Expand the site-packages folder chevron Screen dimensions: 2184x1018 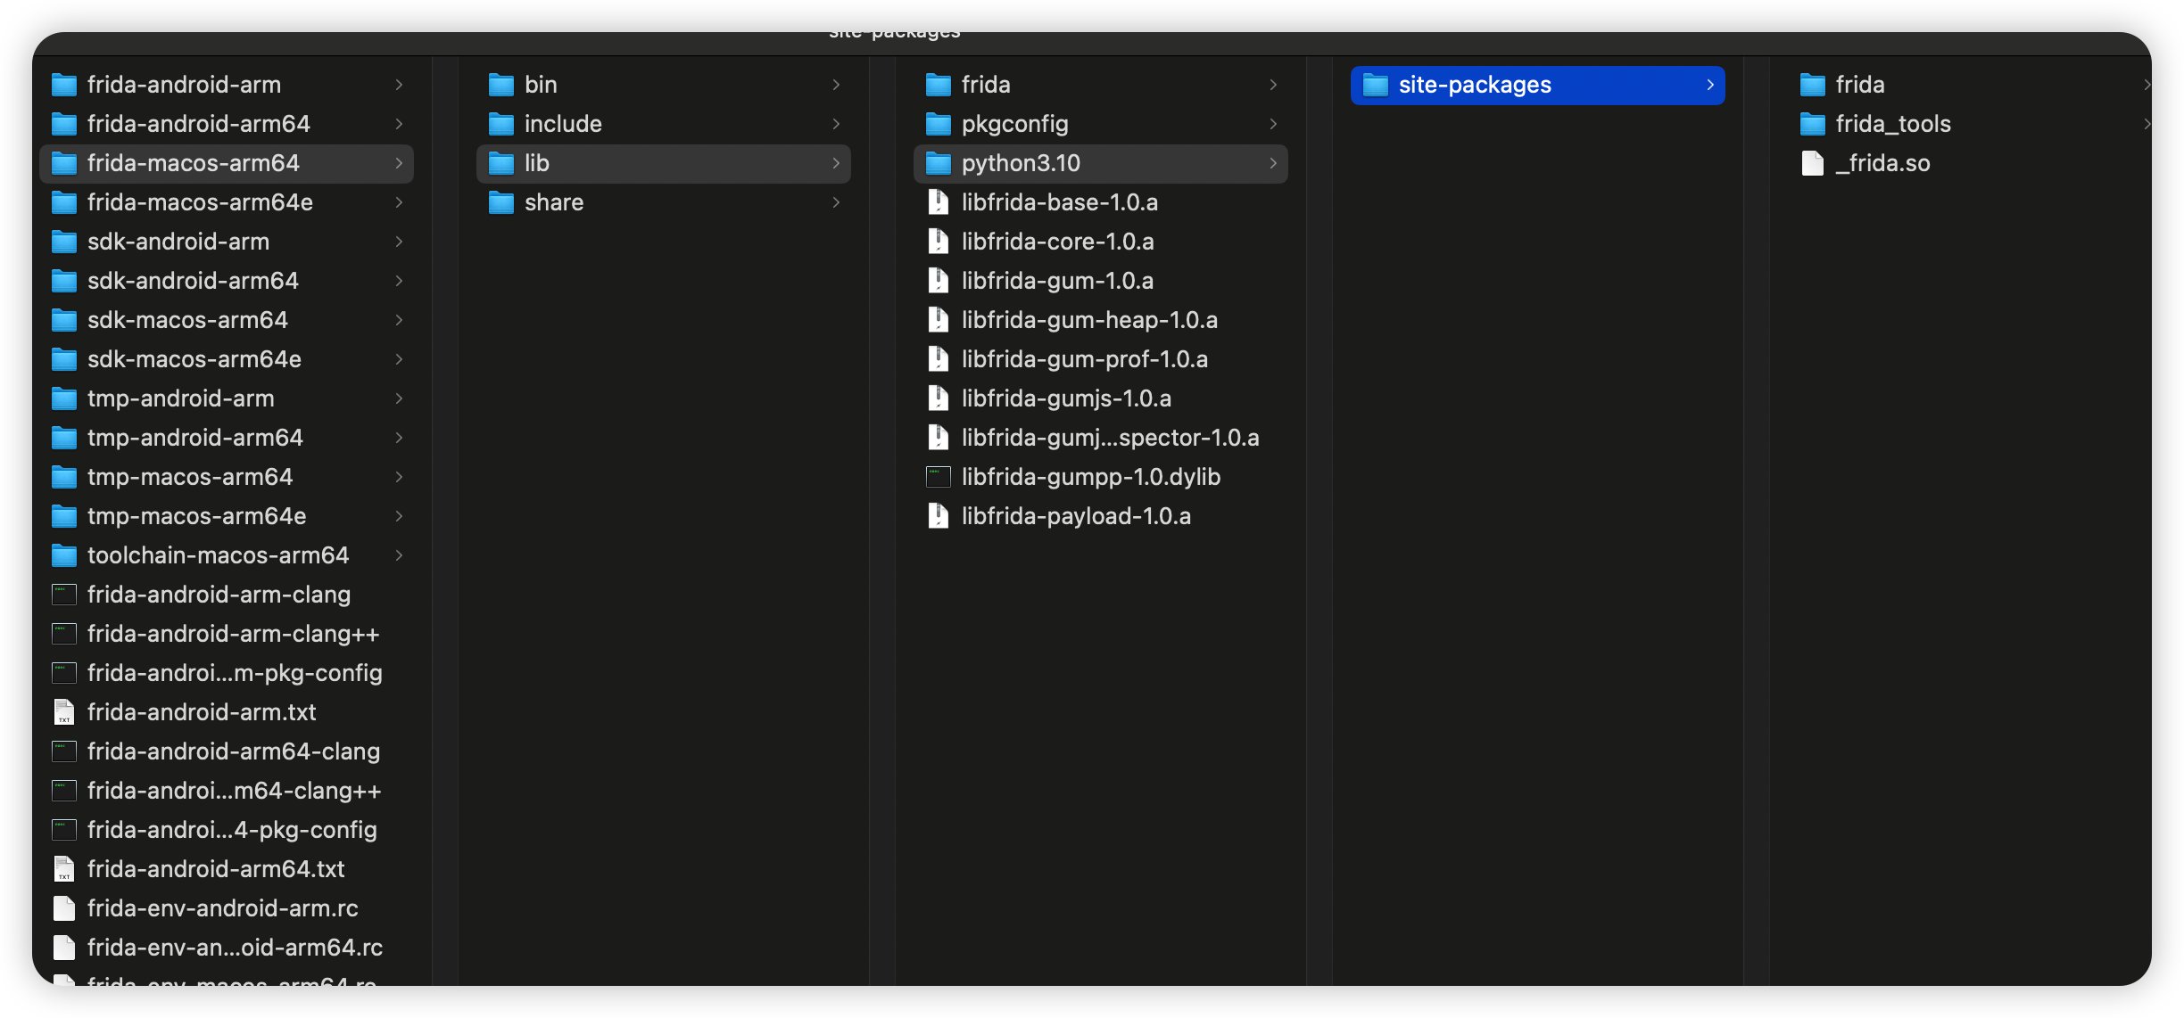click(x=1709, y=85)
